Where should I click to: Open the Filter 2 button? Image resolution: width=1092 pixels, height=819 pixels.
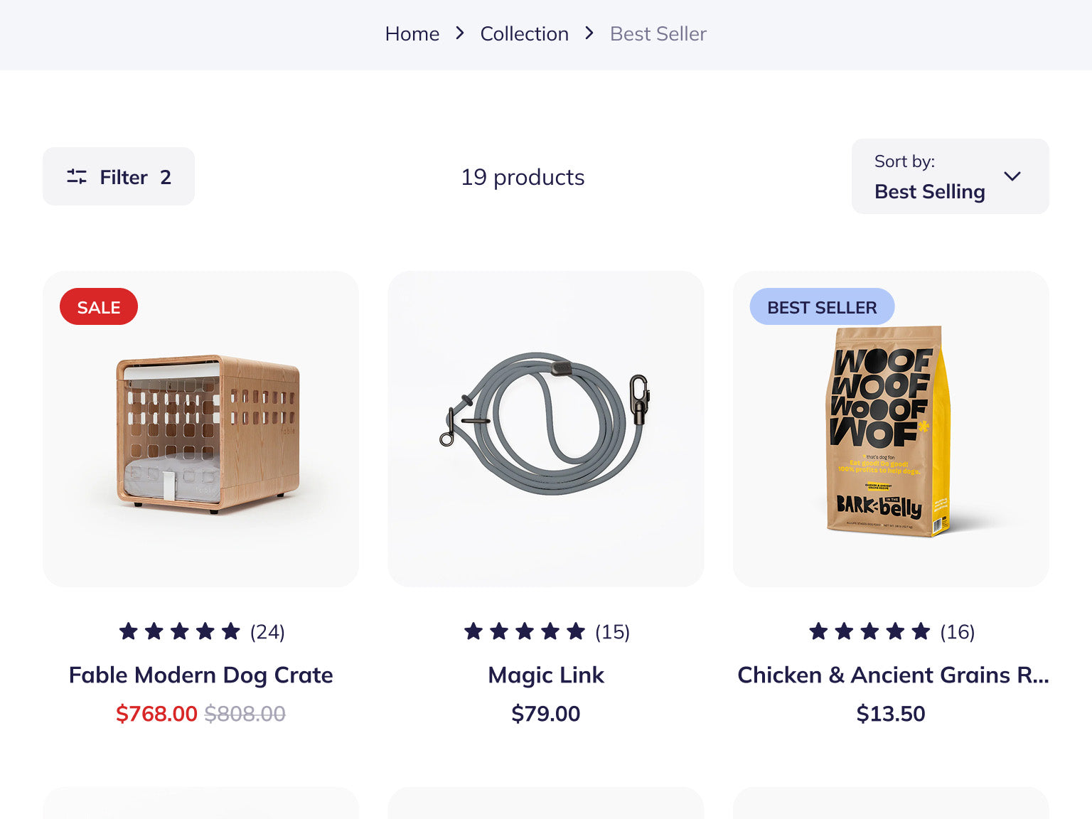point(119,177)
